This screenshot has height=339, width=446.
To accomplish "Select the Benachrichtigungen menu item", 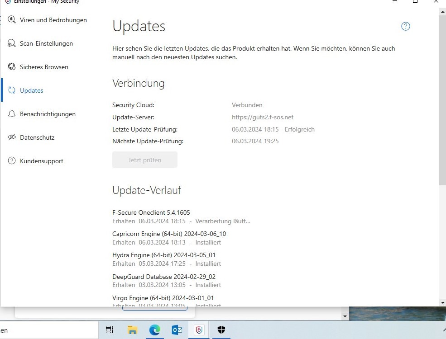I will pyautogui.click(x=48, y=114).
